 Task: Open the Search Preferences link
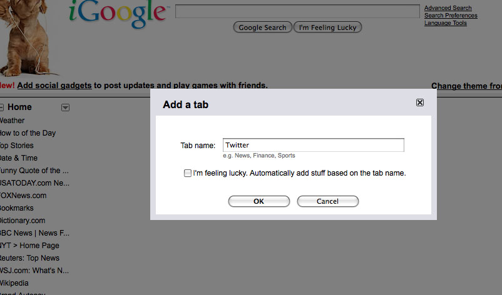[x=451, y=16]
